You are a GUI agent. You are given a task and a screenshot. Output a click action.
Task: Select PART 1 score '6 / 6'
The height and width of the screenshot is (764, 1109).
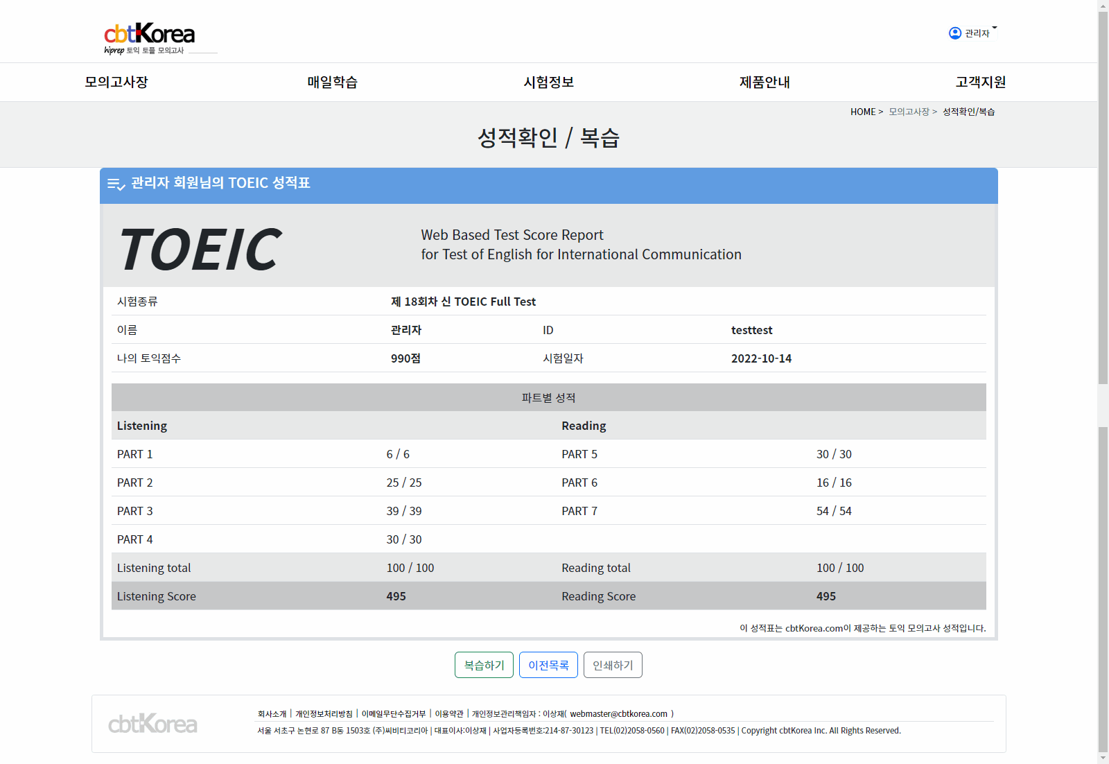click(x=398, y=454)
